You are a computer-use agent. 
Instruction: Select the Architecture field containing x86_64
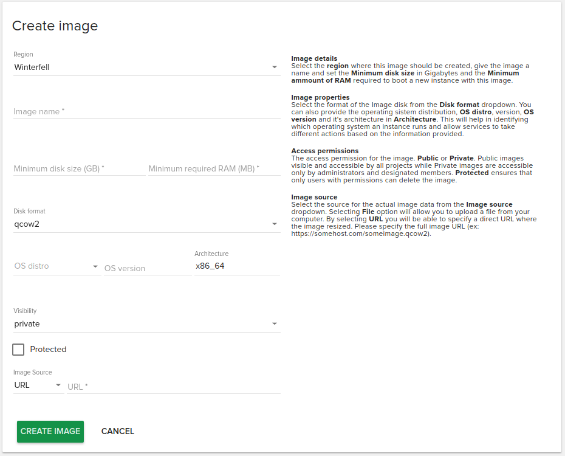(x=237, y=266)
